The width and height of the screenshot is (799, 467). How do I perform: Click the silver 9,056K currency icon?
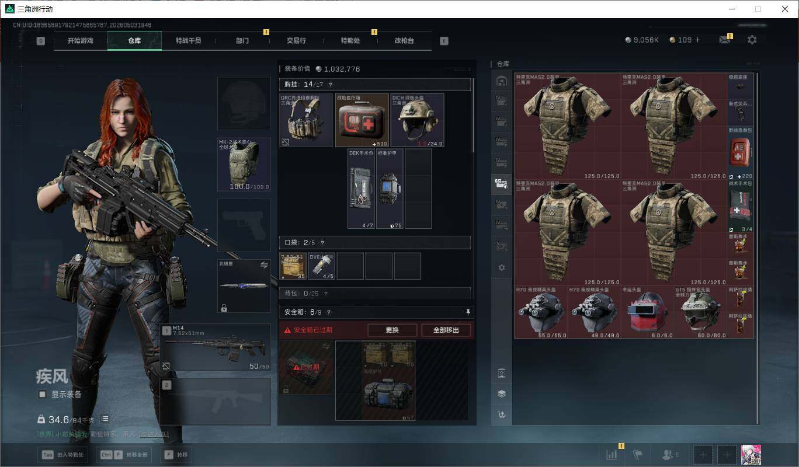628,40
